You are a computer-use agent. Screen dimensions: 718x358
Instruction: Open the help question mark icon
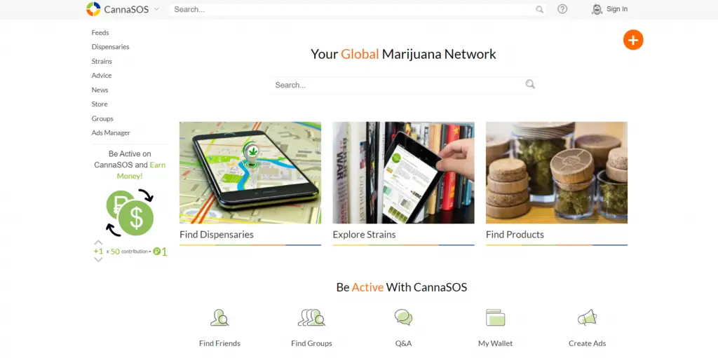tap(562, 8)
